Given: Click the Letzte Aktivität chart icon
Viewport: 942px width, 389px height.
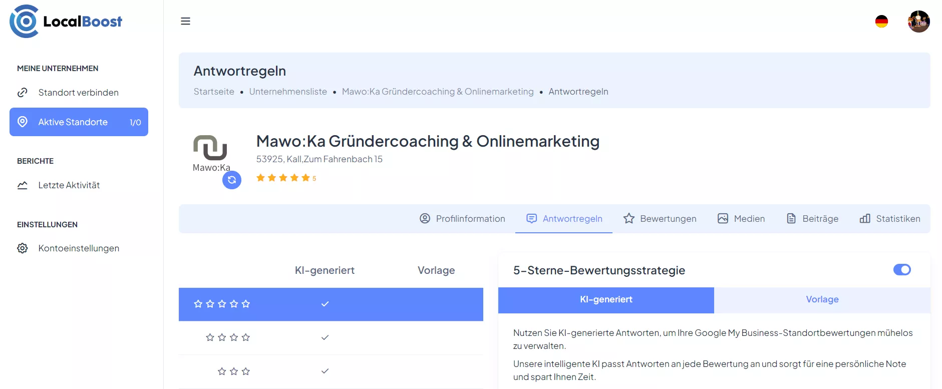Looking at the screenshot, I should pos(23,185).
